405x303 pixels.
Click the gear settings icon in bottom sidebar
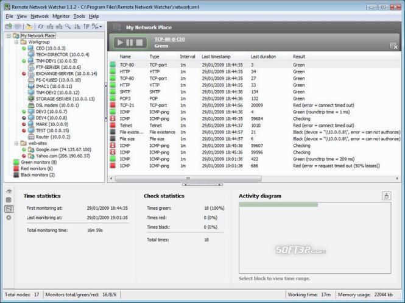(x=9, y=218)
